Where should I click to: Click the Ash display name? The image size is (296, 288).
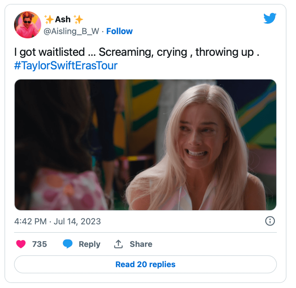(63, 19)
